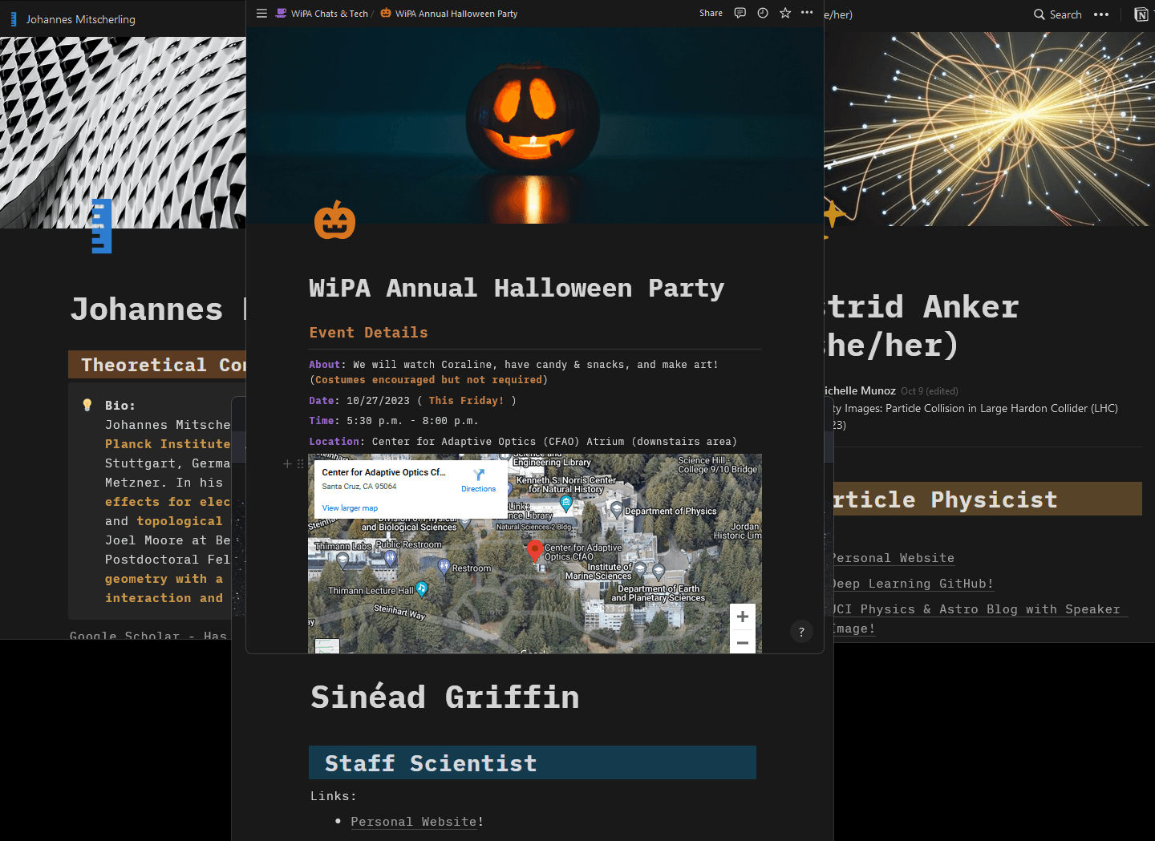Click the pumpkin page icon
Viewport: 1155px width, 841px height.
334,220
